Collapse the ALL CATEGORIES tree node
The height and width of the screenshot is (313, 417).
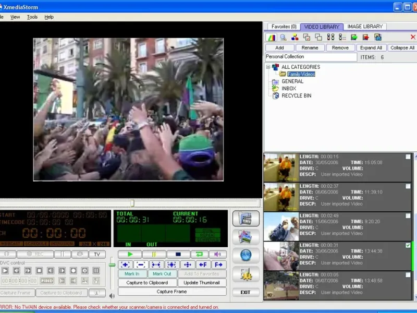coord(268,67)
